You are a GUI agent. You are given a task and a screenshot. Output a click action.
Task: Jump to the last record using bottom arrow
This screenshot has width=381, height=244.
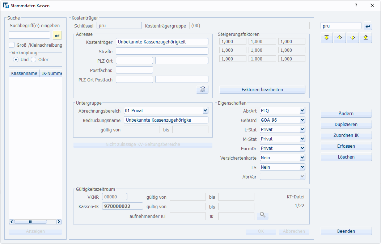pos(366,38)
